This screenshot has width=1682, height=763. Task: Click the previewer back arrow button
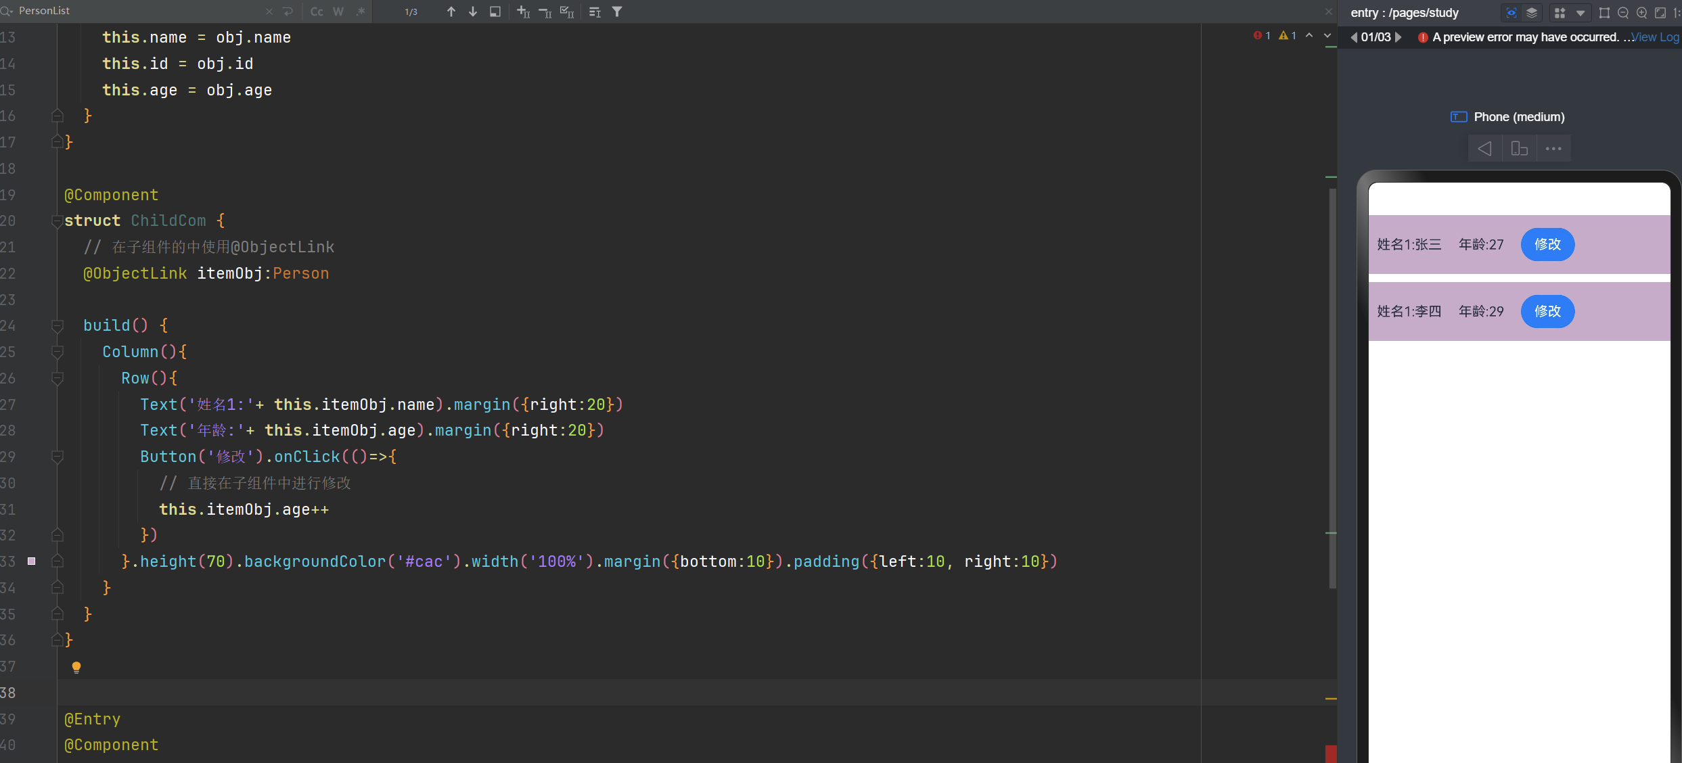[1484, 149]
